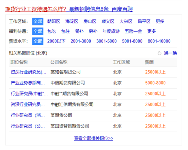
Task: Click the 公司名称 column header
Action: (59, 62)
